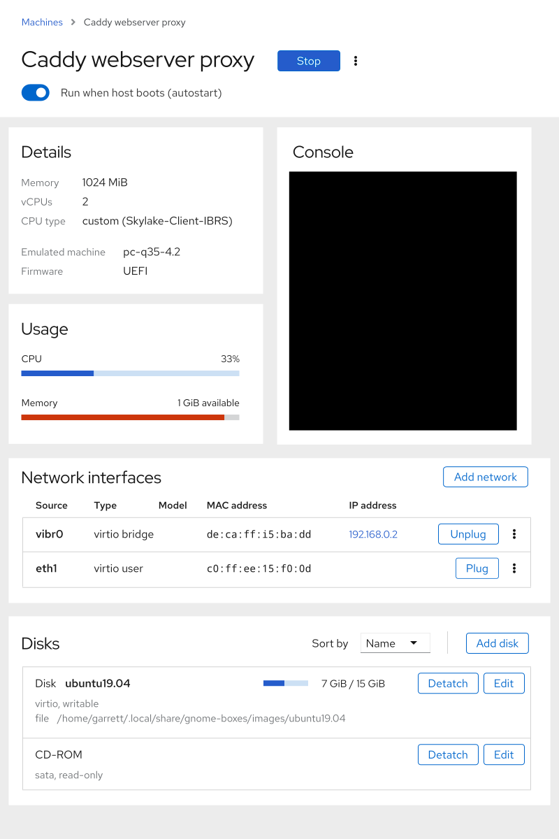Viewport: 559px width, 839px height.
Task: Select the Console panel heading
Action: pyautogui.click(x=323, y=152)
